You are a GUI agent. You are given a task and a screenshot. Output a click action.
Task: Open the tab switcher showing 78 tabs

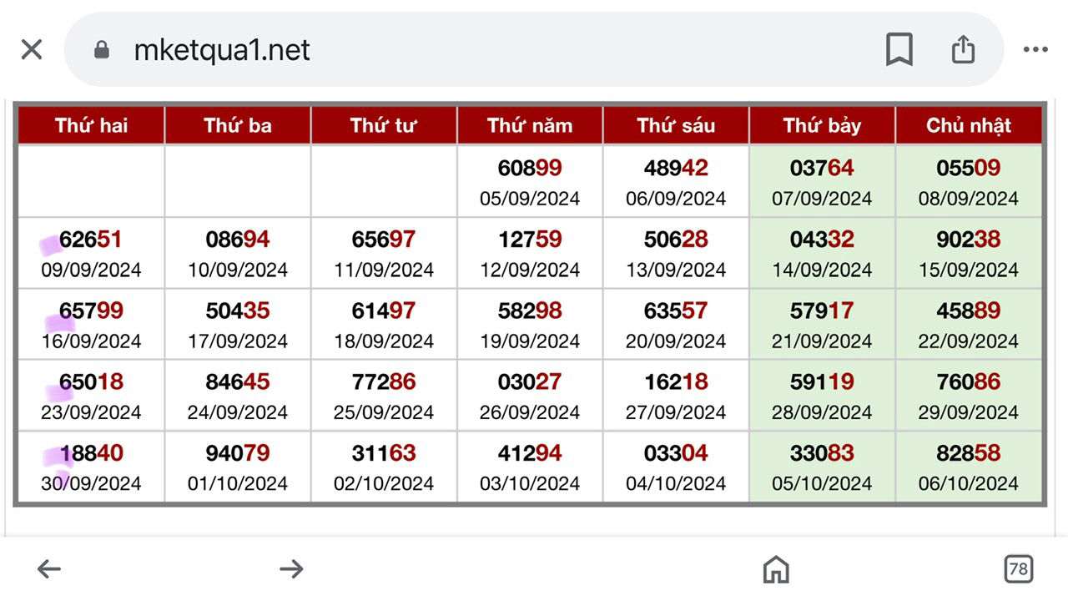click(x=1018, y=569)
